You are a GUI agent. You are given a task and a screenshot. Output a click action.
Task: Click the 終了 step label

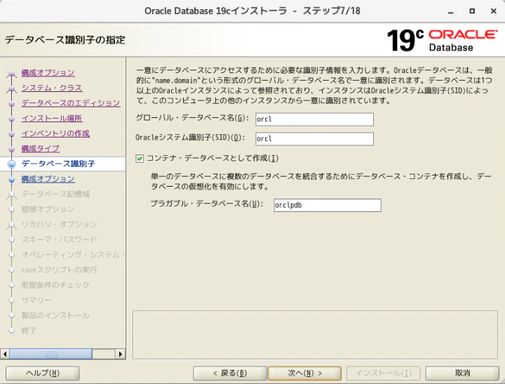pos(29,331)
